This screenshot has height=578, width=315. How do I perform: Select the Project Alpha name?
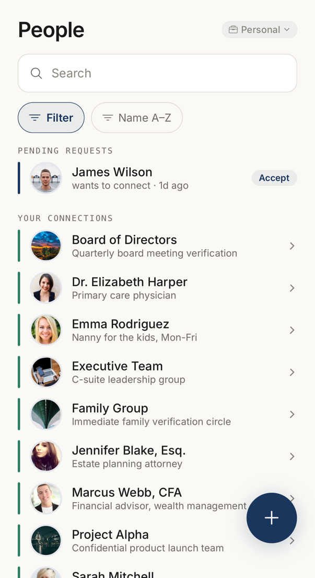click(110, 534)
